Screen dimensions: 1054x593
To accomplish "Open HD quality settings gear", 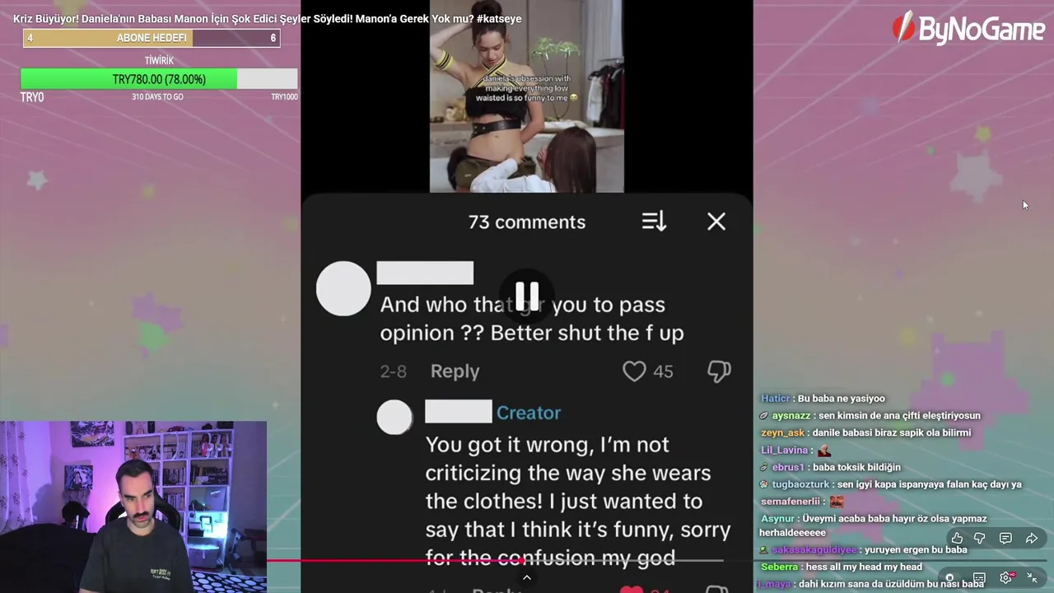I will coord(1006,577).
